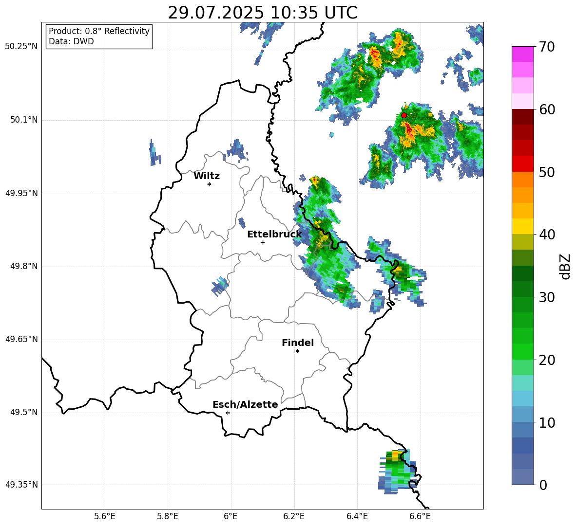Click the 6°E longitude label

[x=231, y=516]
